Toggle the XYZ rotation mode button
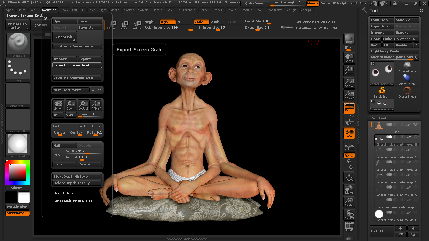429x241 pixels. click(x=349, y=155)
